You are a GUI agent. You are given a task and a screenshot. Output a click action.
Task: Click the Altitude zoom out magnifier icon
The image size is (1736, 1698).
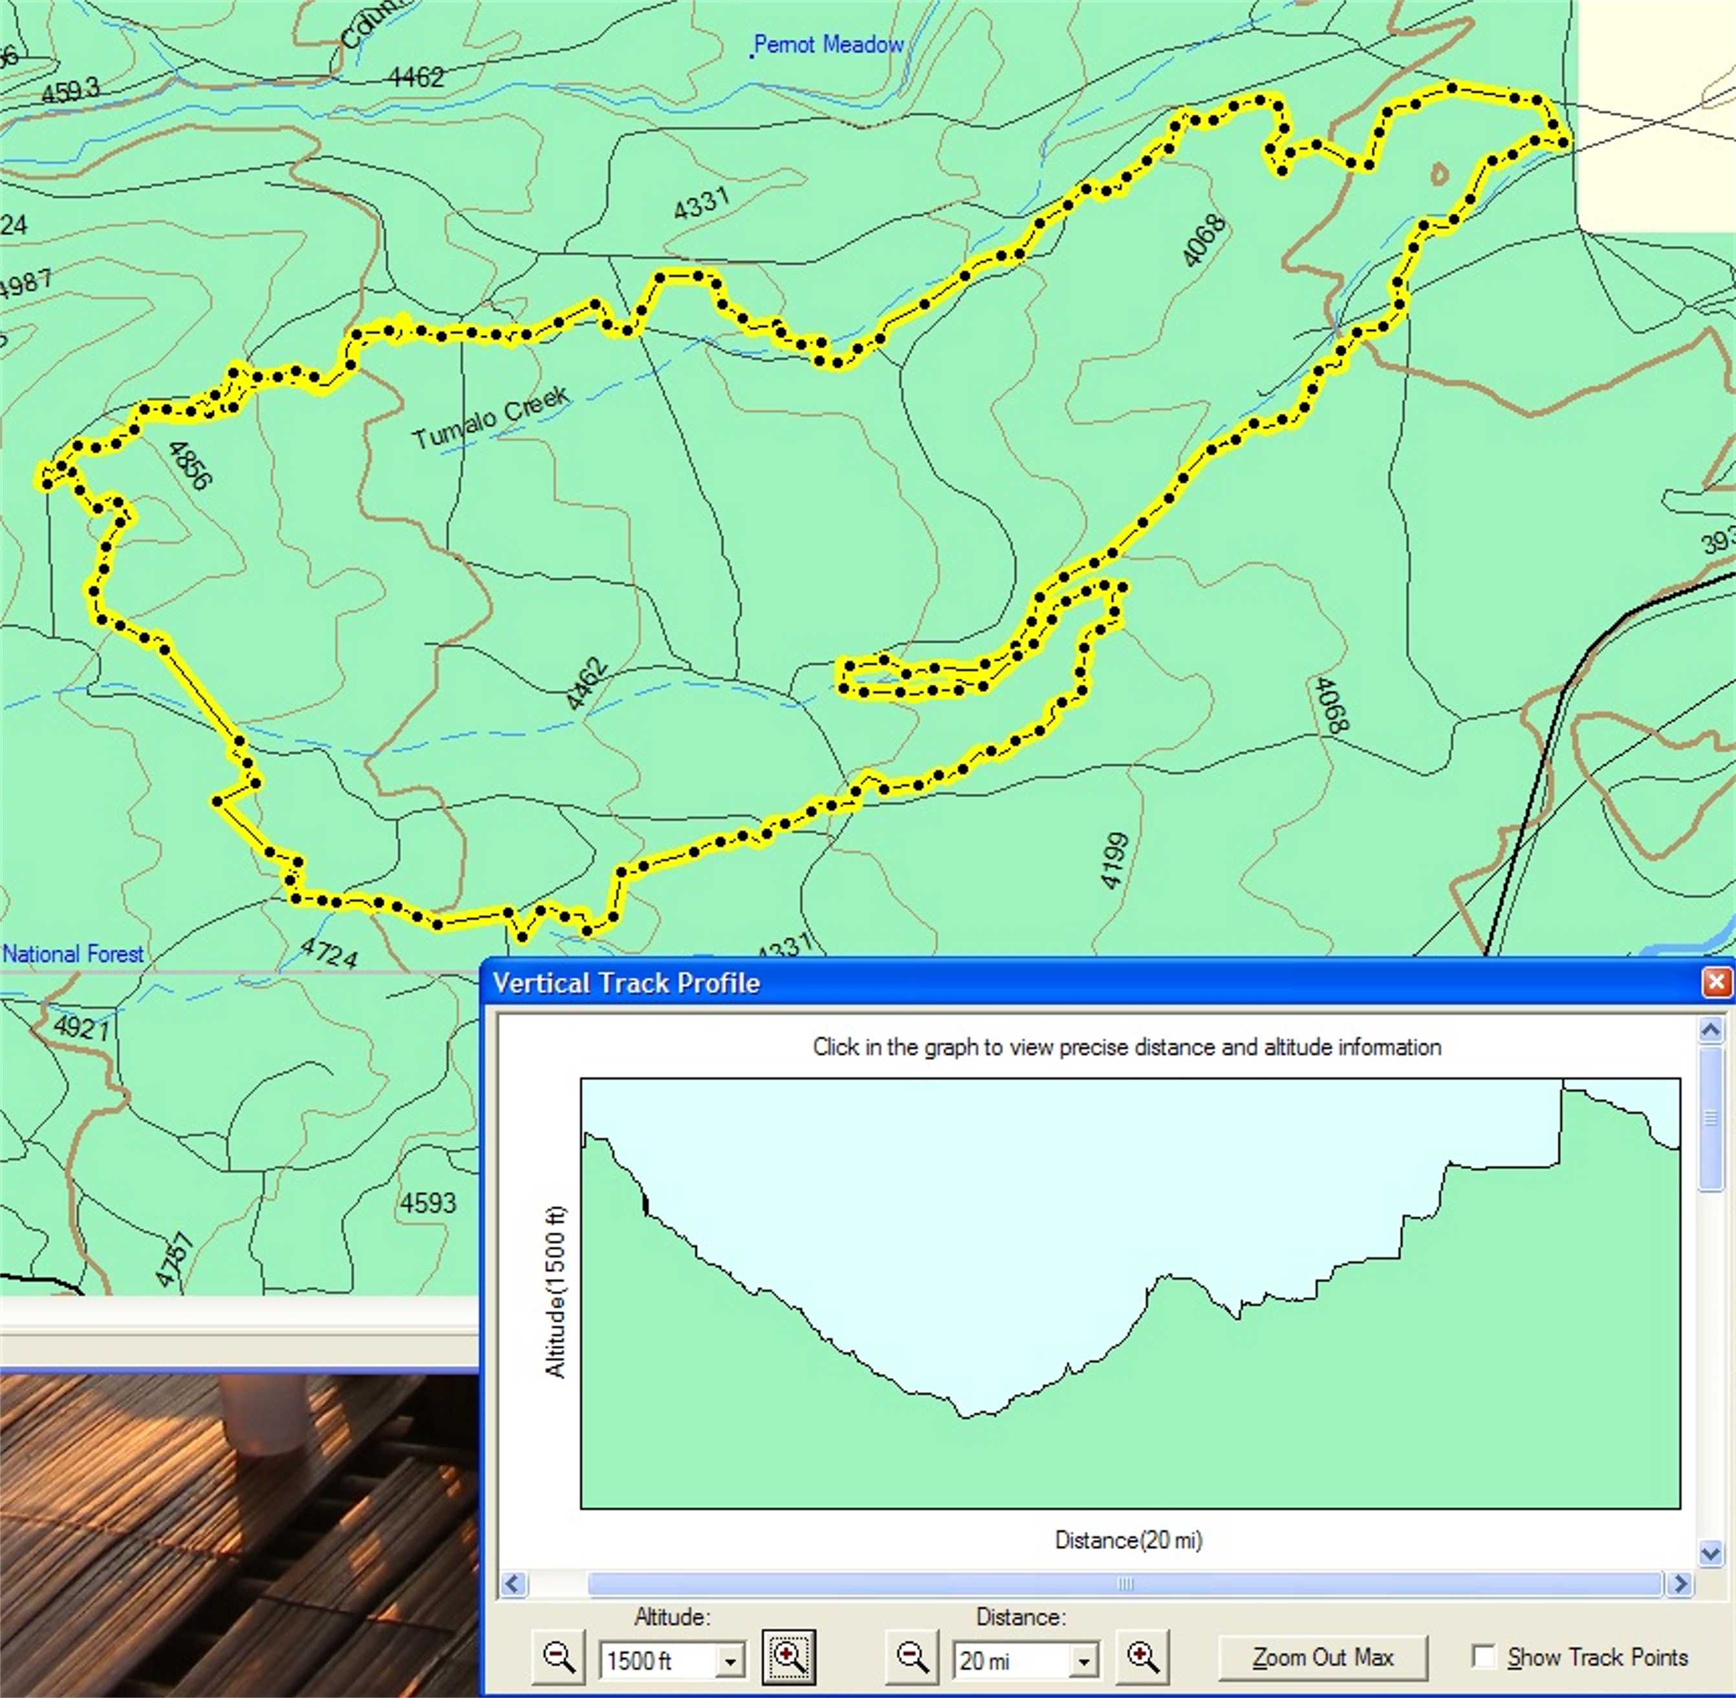pyautogui.click(x=559, y=1657)
